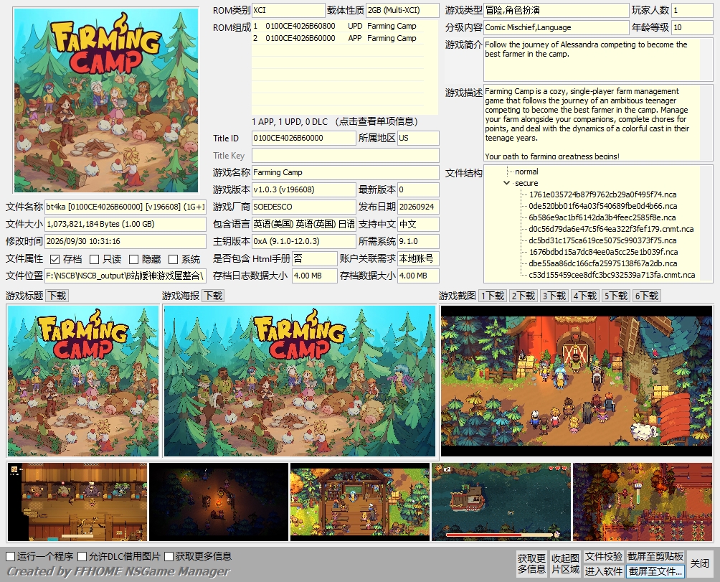720x582 pixels.
Task: Download screenshot 2 (2下载)
Action: (523, 296)
